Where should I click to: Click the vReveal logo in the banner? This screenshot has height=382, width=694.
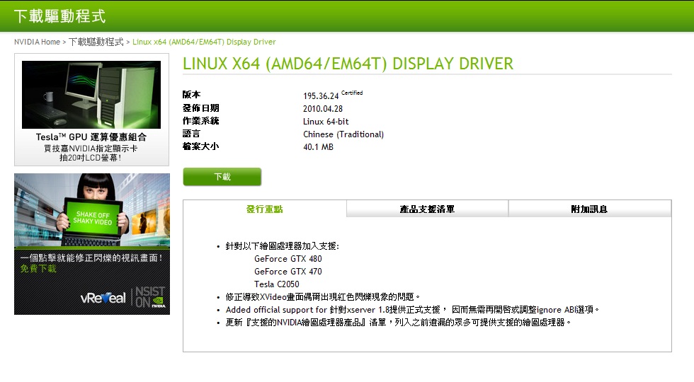[x=103, y=298]
